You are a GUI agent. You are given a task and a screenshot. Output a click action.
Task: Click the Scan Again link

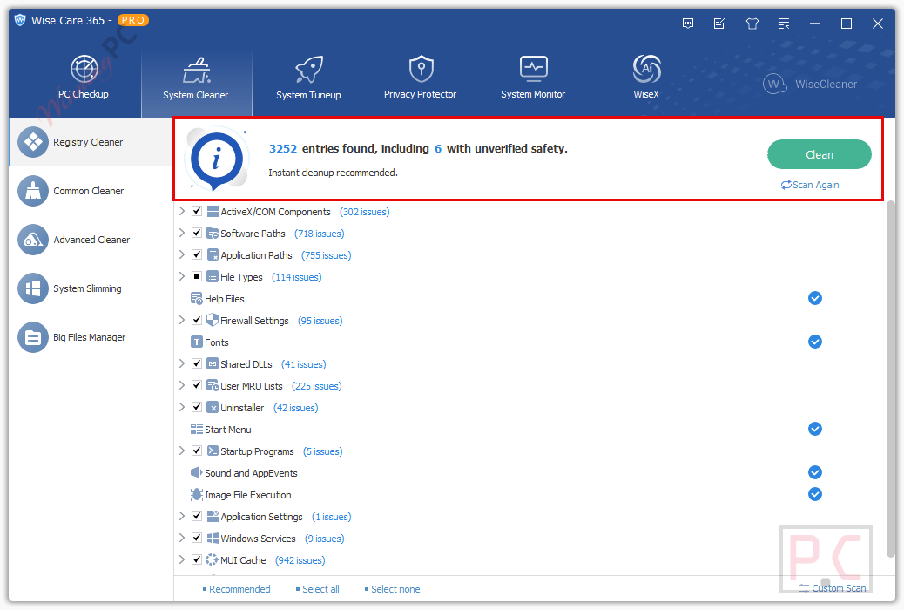tap(810, 185)
